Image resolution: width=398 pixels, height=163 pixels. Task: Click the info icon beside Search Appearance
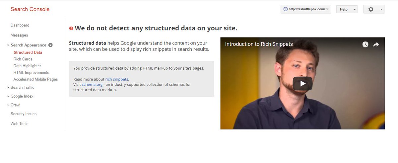[50, 45]
